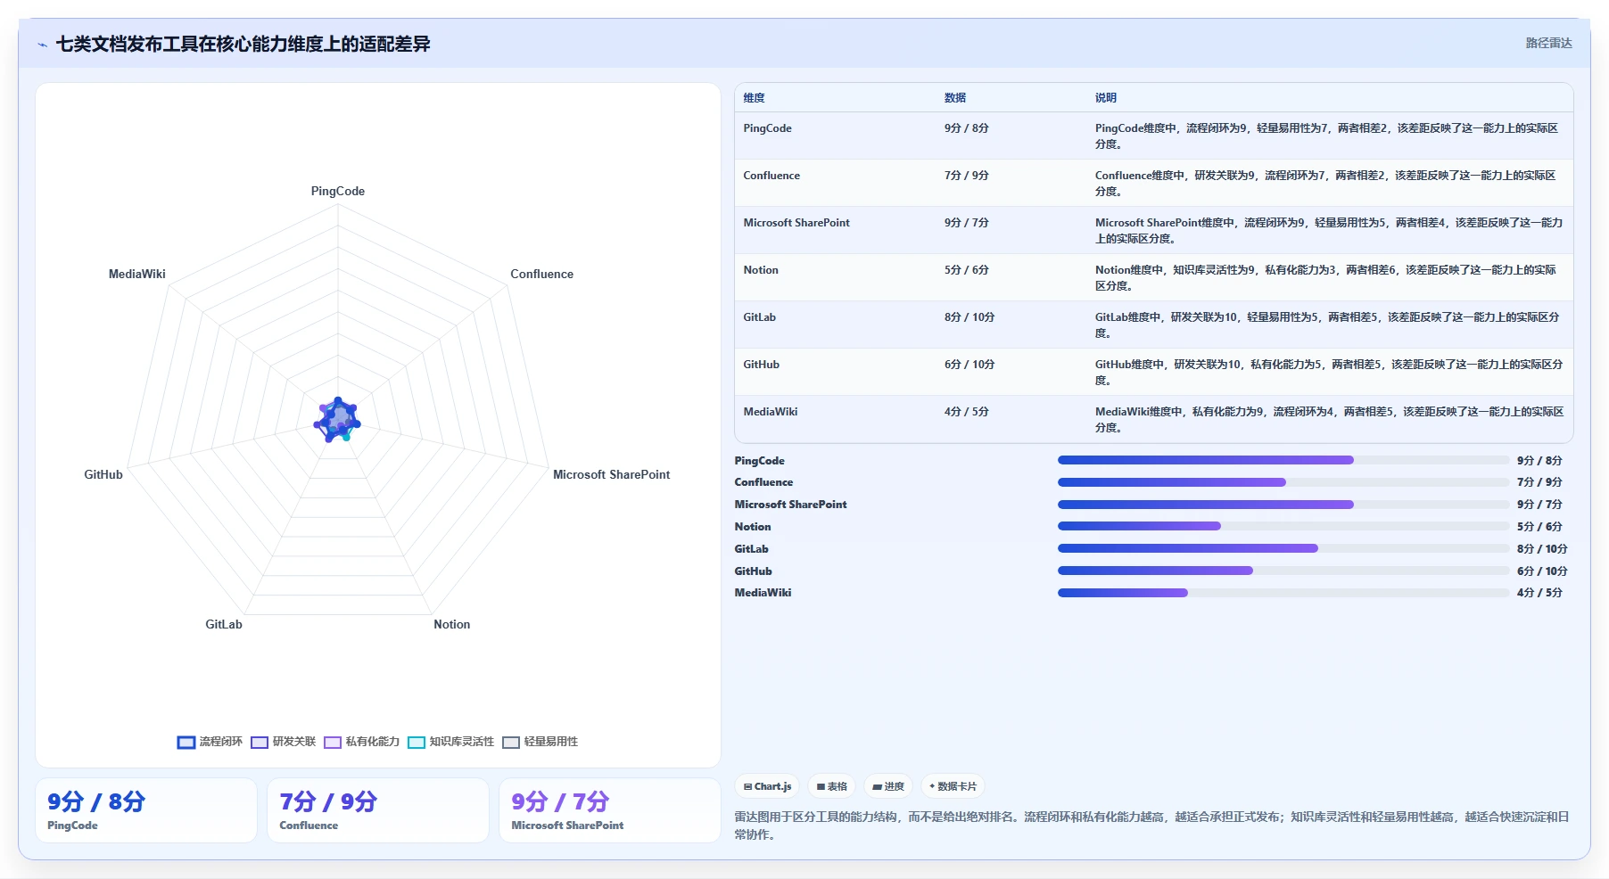1609x879 pixels.
Task: Click the 4分 / 5分 table cell
Action: (x=967, y=412)
